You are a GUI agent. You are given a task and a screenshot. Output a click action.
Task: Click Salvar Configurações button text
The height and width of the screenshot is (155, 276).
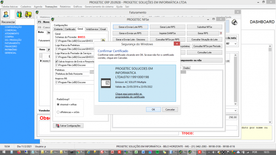click(x=70, y=126)
